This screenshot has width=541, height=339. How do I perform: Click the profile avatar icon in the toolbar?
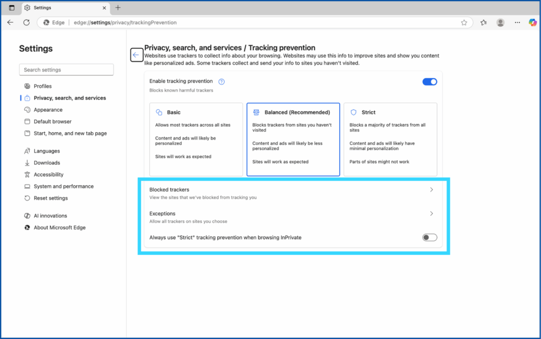point(500,22)
